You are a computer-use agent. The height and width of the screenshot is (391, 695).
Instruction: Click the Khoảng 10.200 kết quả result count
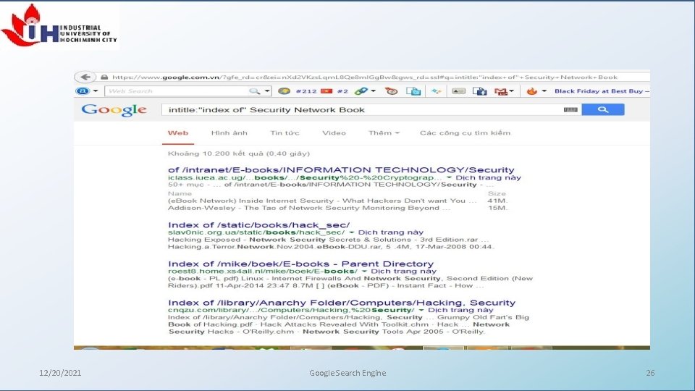click(x=238, y=154)
